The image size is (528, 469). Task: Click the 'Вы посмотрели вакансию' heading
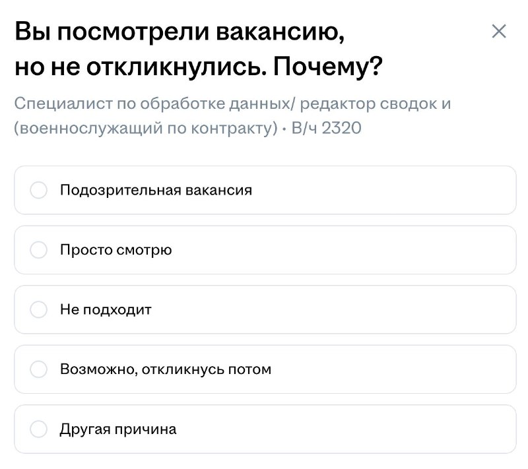tap(180, 32)
